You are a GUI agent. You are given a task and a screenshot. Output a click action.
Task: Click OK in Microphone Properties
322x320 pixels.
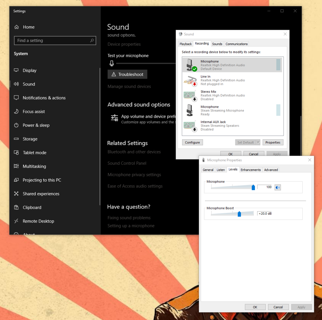coord(255,307)
